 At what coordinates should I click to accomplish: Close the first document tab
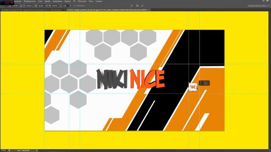pyautogui.click(x=64, y=10)
